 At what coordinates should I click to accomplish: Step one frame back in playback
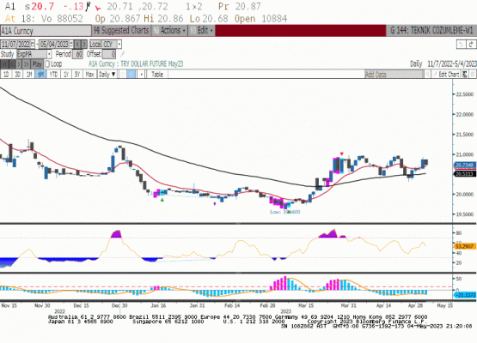coord(12,64)
